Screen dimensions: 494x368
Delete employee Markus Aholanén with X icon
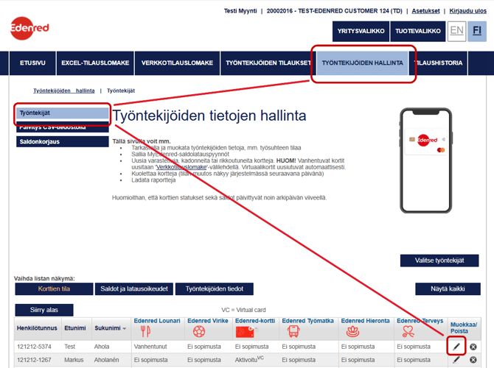473,359
